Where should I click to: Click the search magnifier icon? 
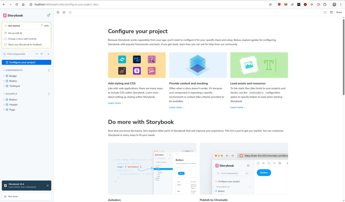click(x=5, y=54)
